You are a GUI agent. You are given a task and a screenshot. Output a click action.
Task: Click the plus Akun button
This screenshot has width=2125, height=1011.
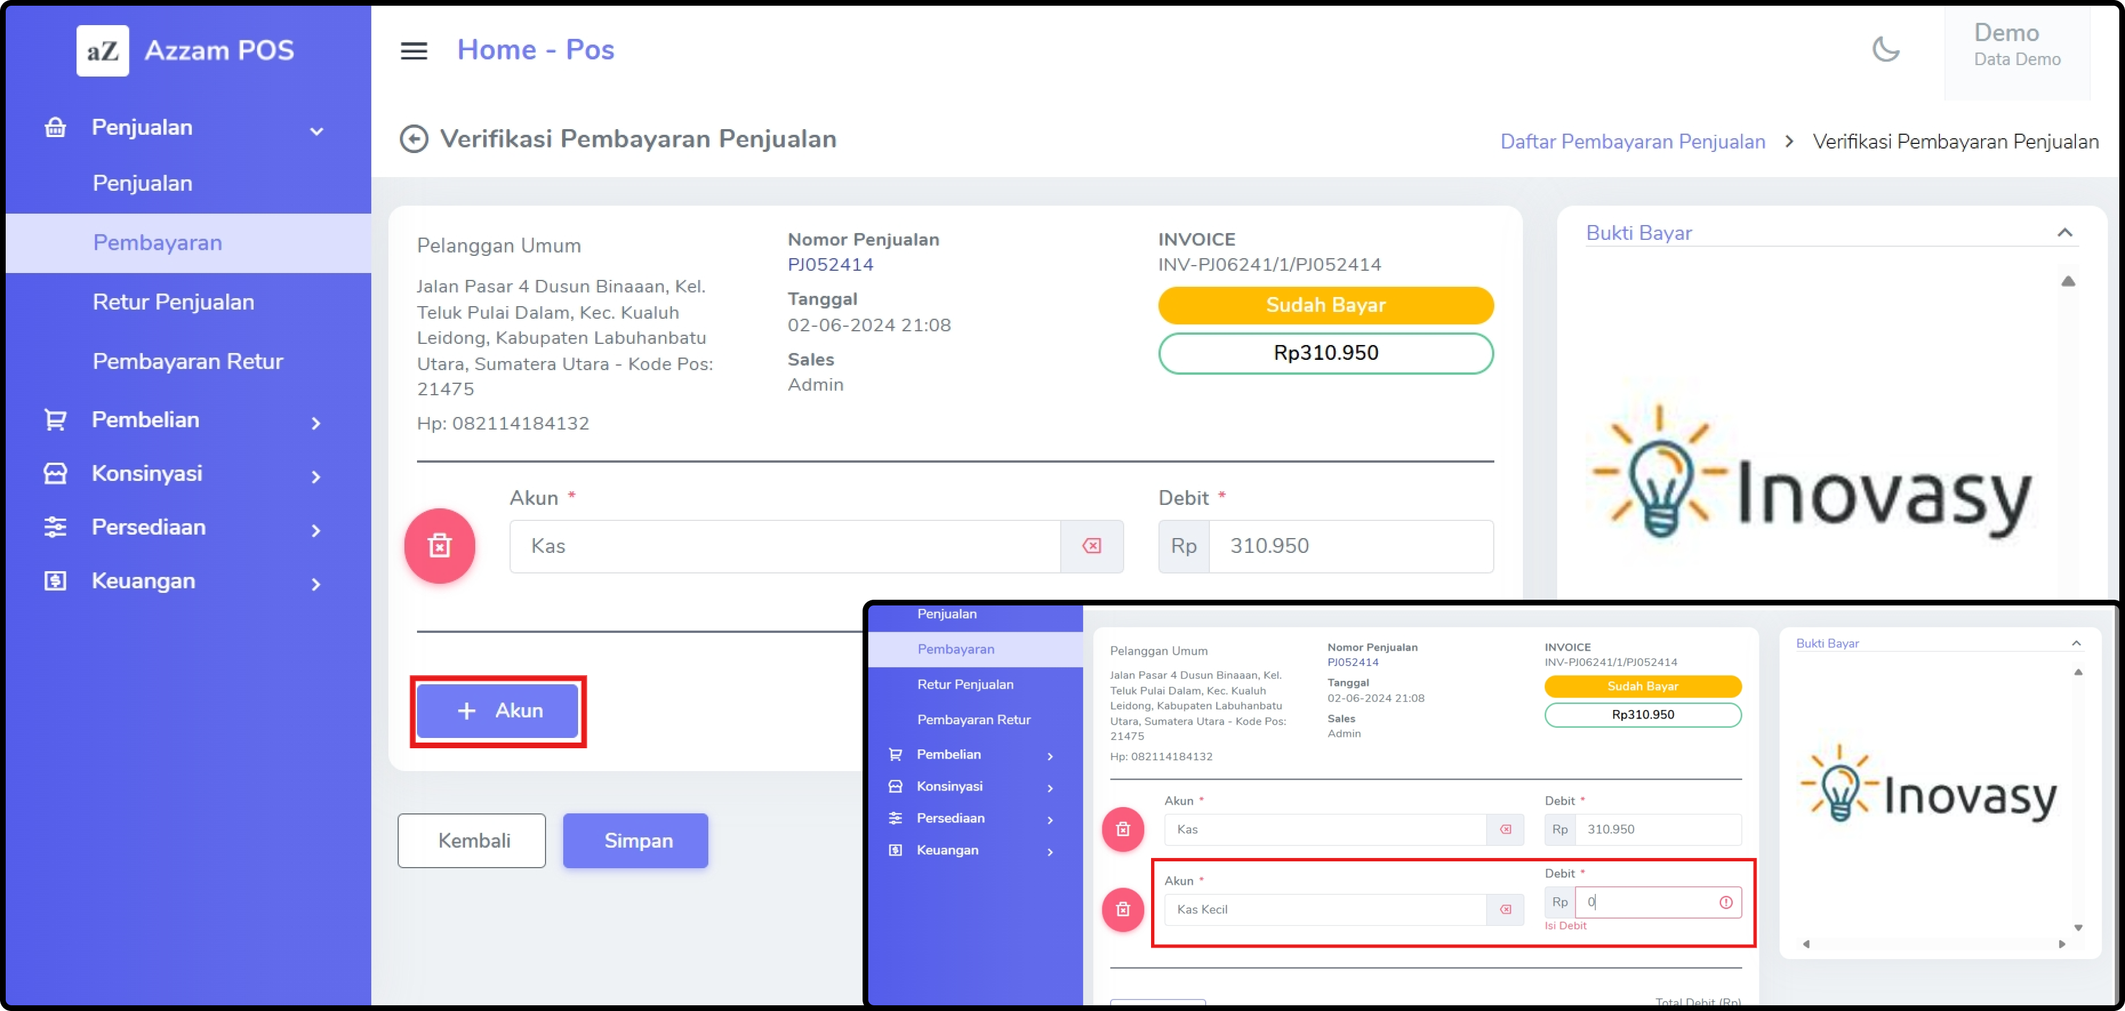pos(498,711)
